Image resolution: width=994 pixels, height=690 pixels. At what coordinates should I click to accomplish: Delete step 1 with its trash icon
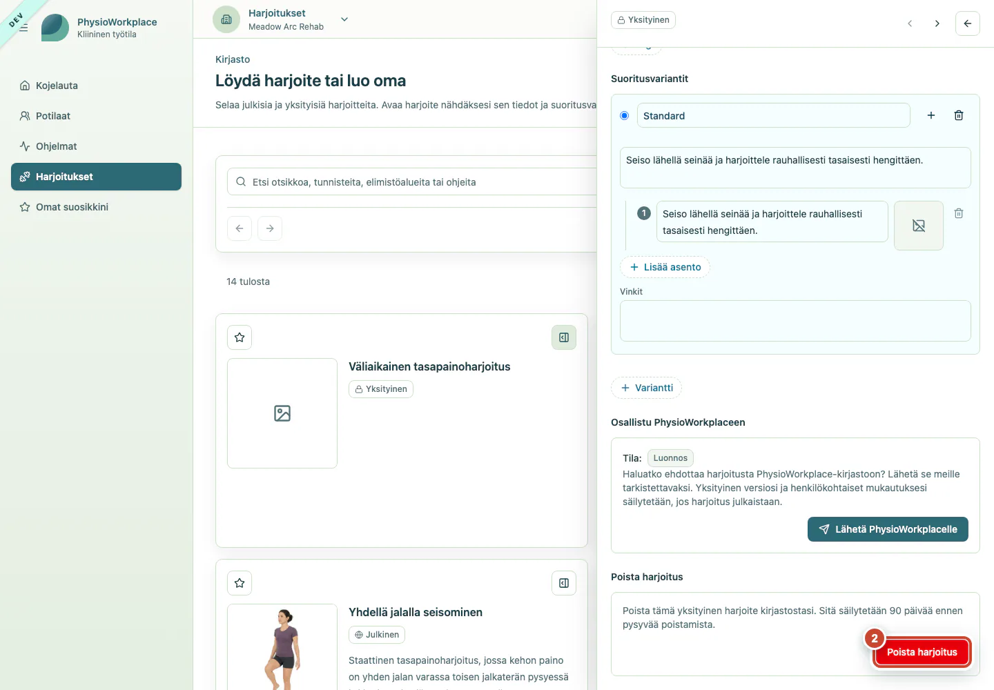point(959,213)
